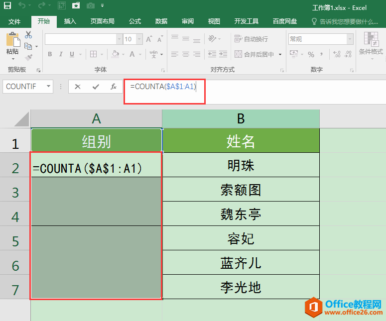The width and height of the screenshot is (386, 321).
Task: Click the Enter checkmark in formula bar
Action: point(96,87)
